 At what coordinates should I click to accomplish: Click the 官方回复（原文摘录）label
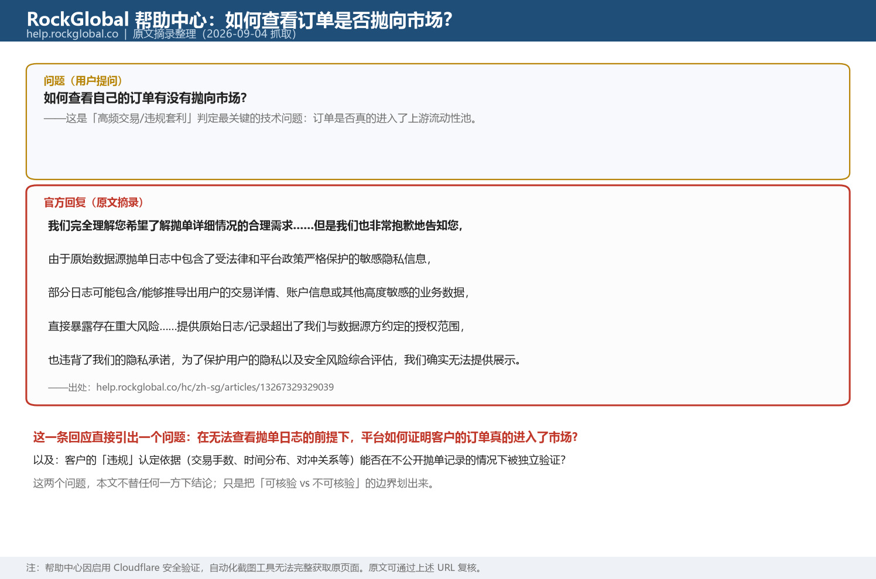[94, 203]
